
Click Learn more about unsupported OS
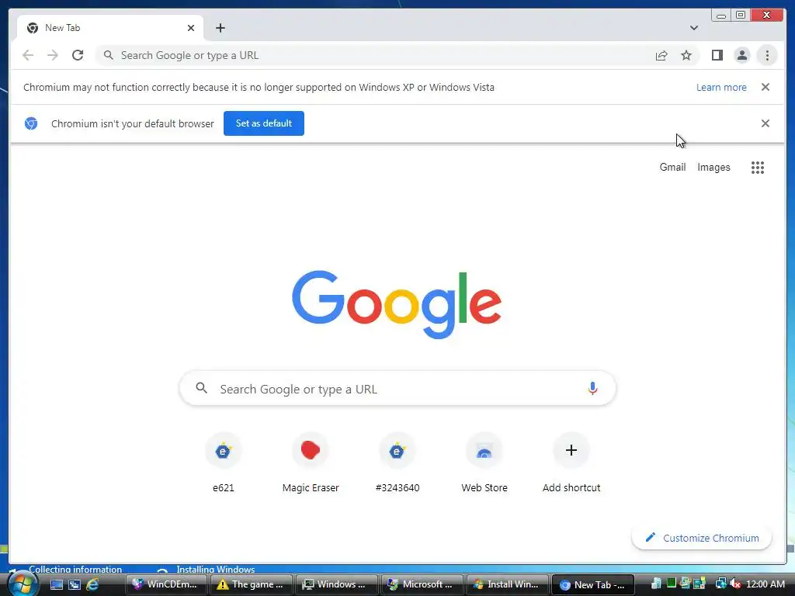coord(721,87)
